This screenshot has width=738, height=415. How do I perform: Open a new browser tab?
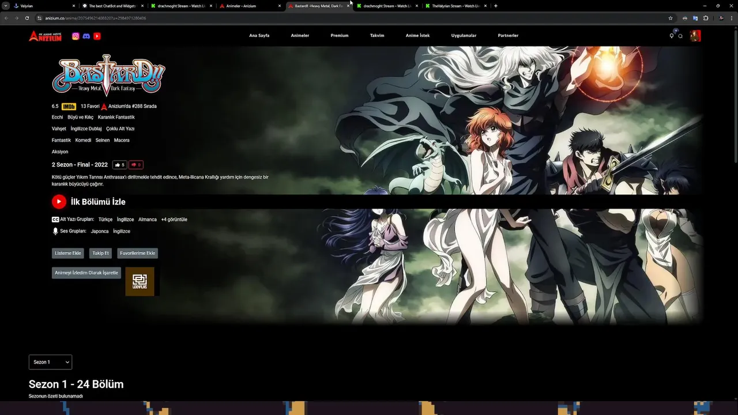point(496,6)
